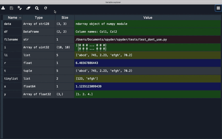This screenshot has height=139, width=222.
Task: Click the refresh variables icon
Action: coord(46,8)
